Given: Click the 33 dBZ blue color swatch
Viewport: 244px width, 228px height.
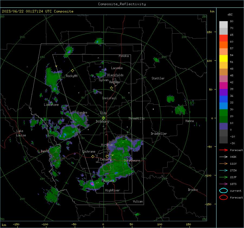Looking at the screenshot, I should tap(223, 99).
